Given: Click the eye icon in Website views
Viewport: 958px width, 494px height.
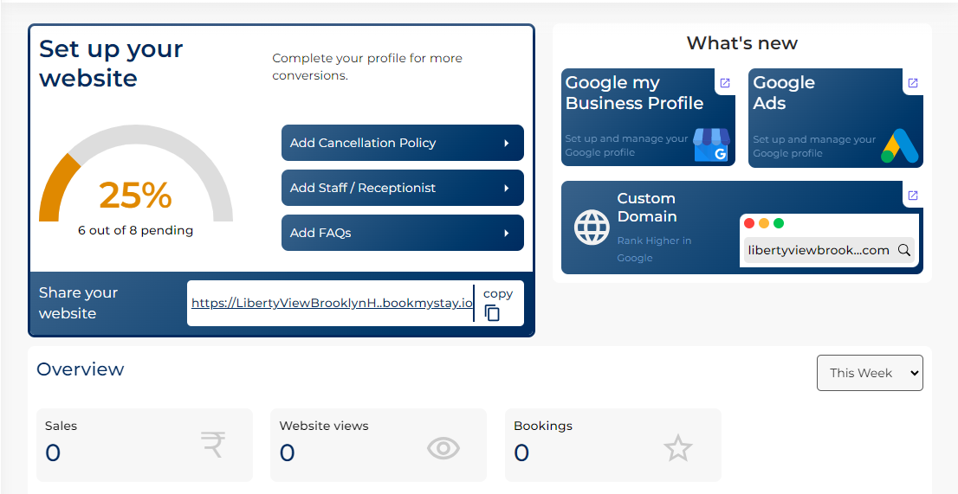Looking at the screenshot, I should tap(443, 447).
